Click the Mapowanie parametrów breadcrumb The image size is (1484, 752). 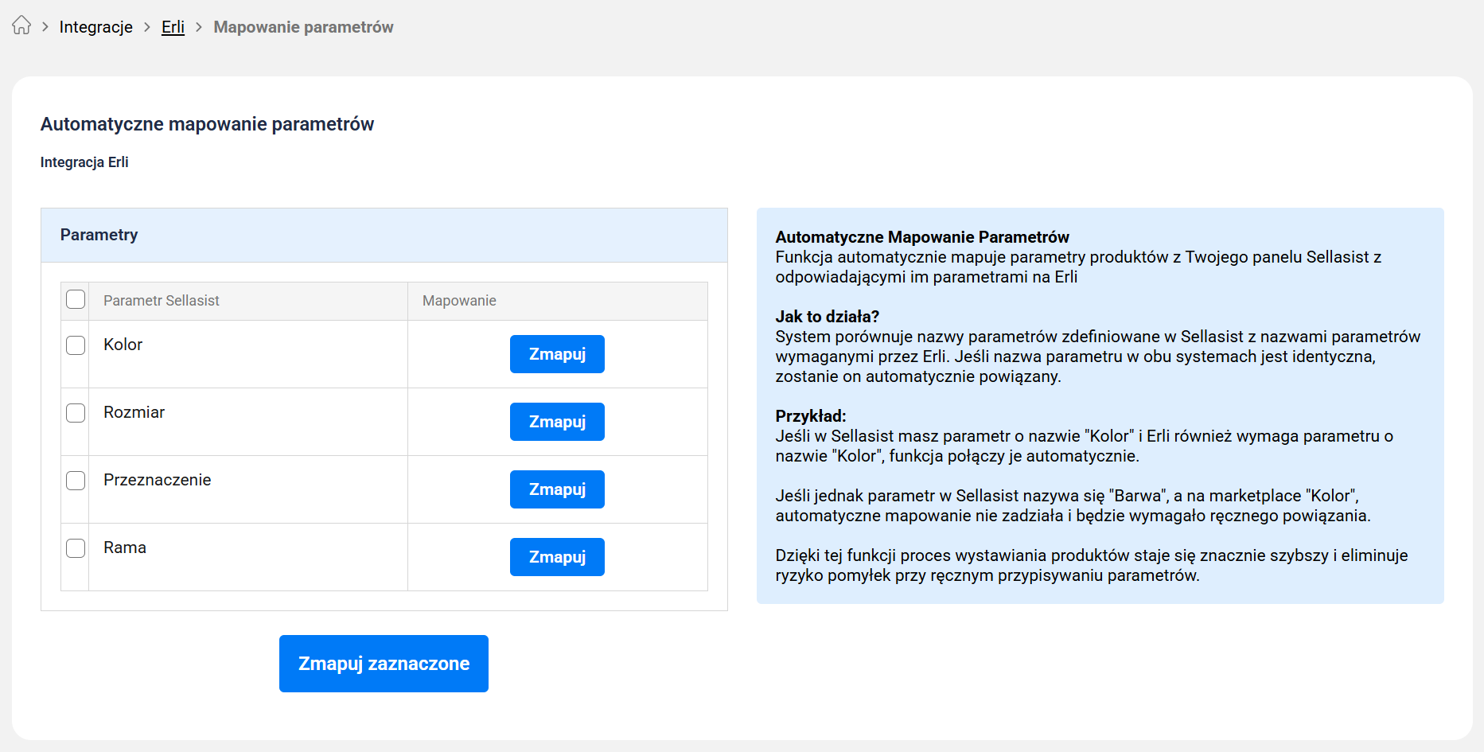(x=303, y=27)
